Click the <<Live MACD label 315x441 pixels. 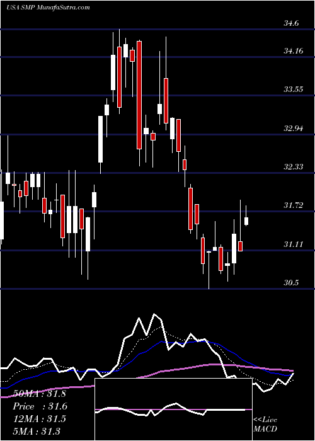click(x=265, y=425)
